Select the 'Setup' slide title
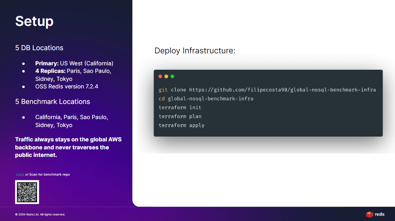 (x=34, y=22)
